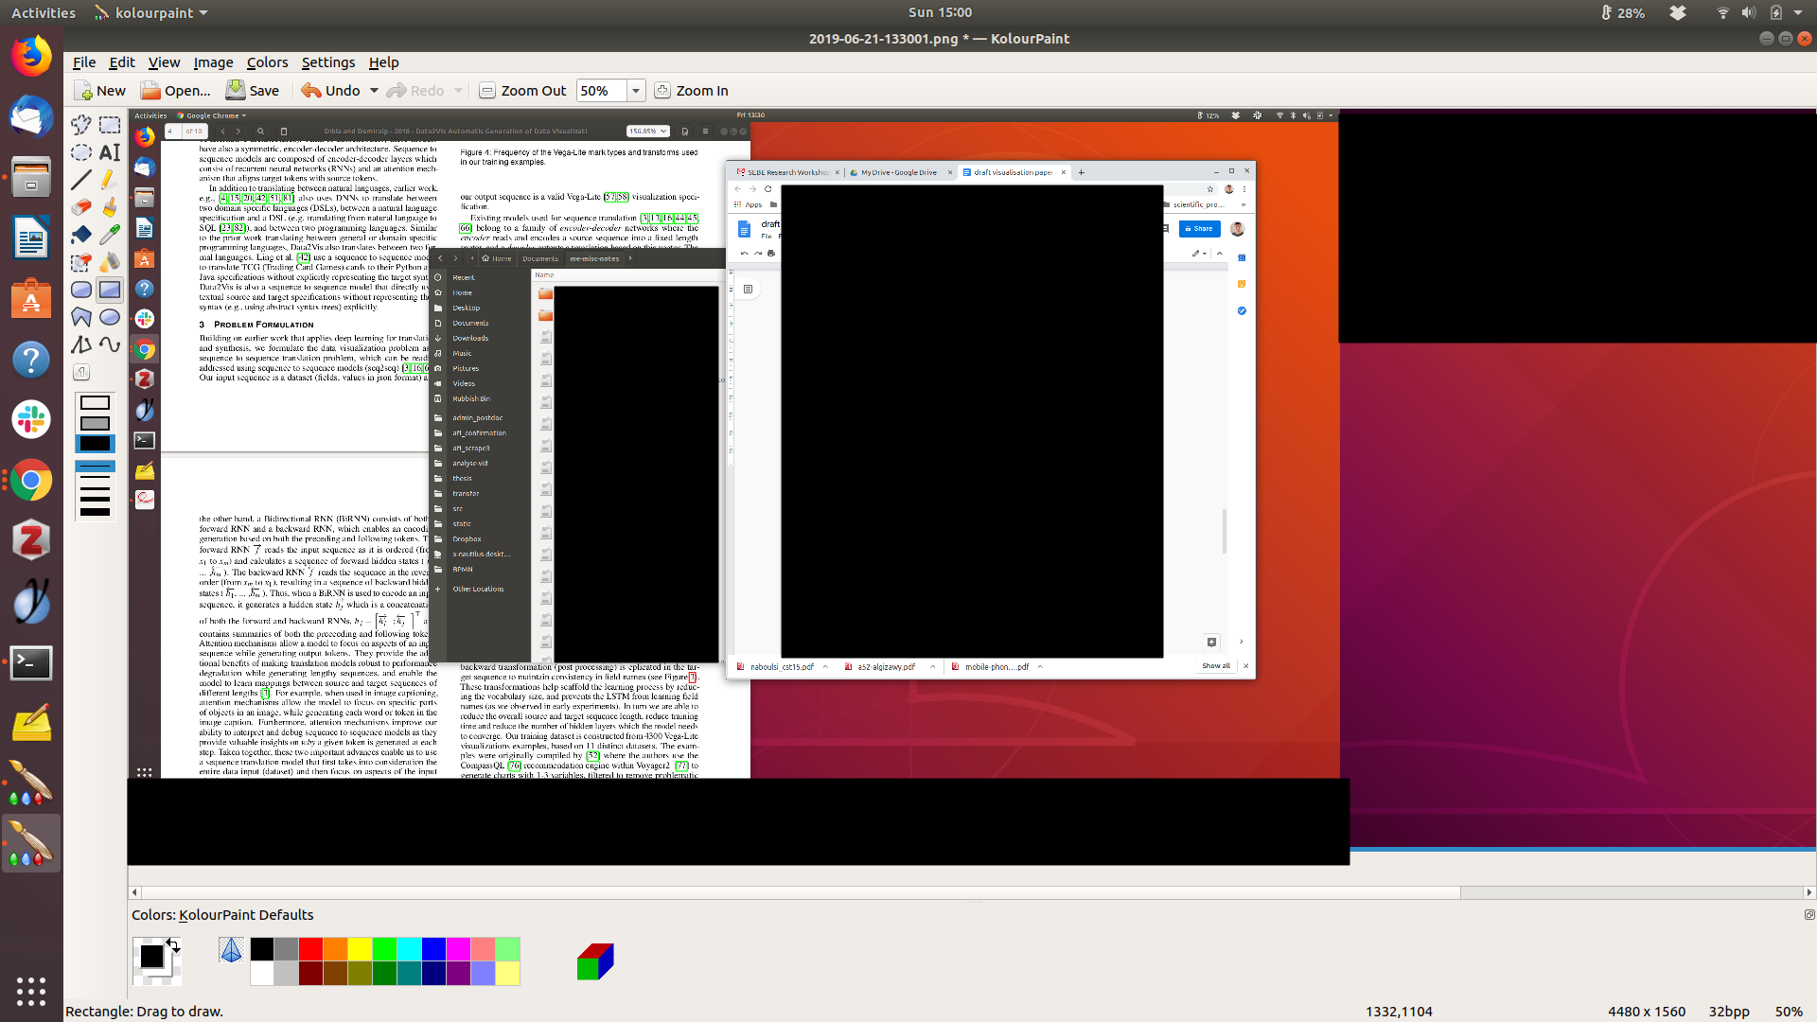Open the zoom level dropdown
The width and height of the screenshot is (1817, 1022).
[636, 91]
